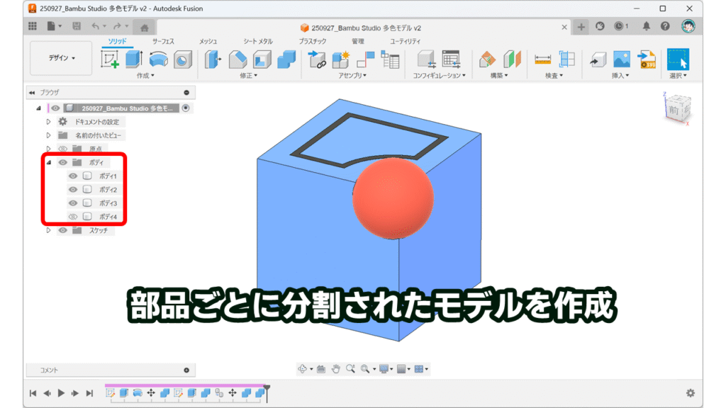This screenshot has height=408, width=726.
Task: Show ボディ4 by clicking its eye icon
Action: (72, 217)
